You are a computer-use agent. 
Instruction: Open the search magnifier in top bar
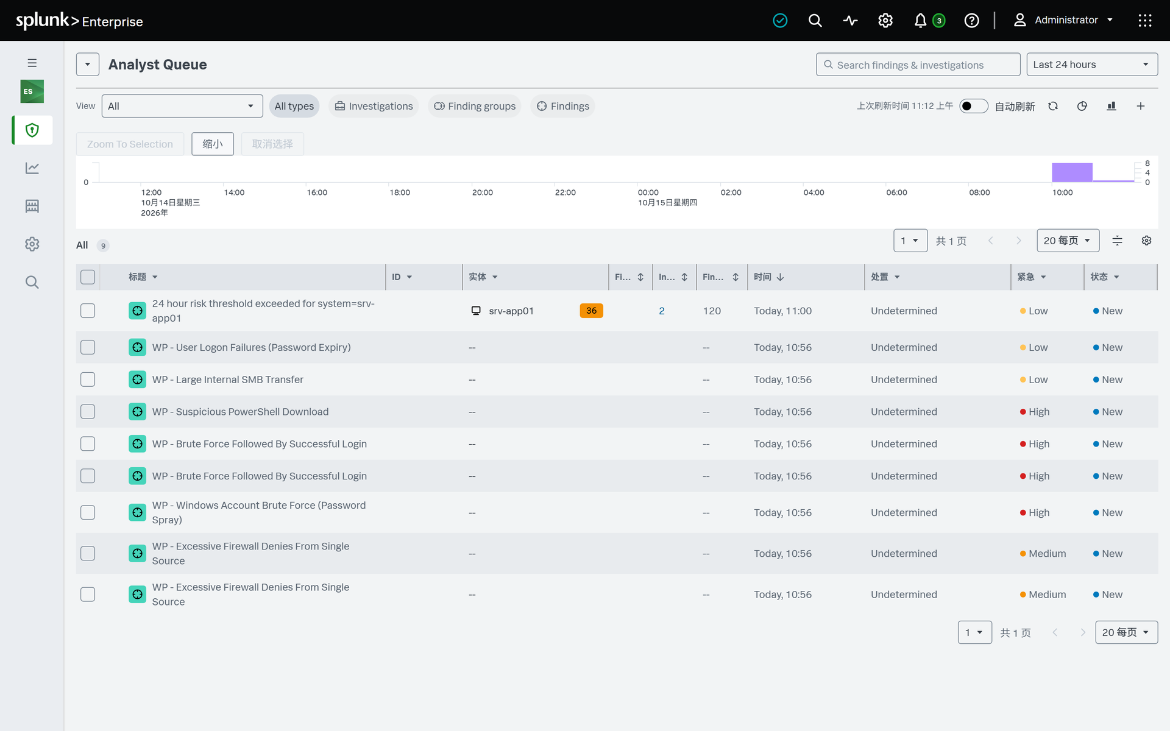pos(815,21)
